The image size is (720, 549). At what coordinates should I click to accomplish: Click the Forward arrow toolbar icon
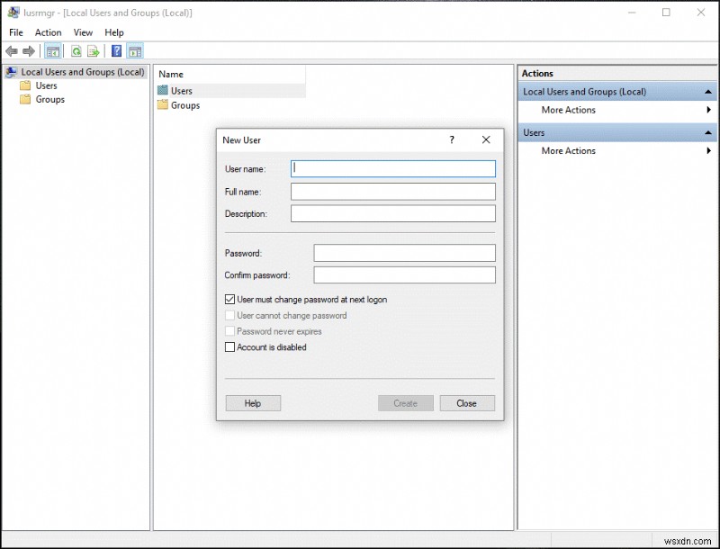[29, 51]
